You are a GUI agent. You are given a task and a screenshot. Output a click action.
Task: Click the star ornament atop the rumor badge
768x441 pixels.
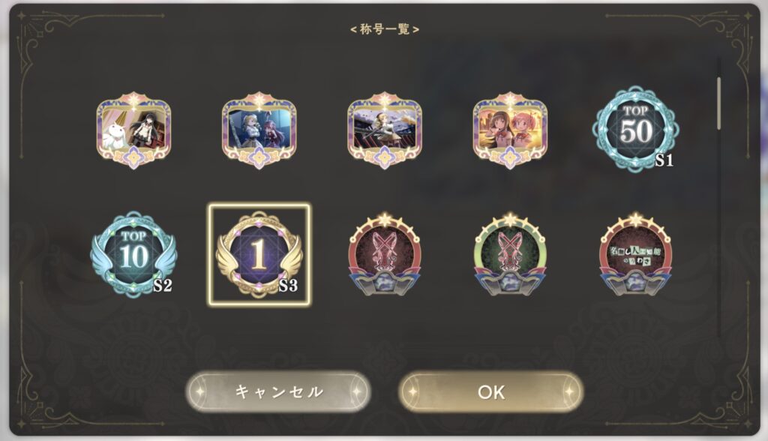point(635,218)
